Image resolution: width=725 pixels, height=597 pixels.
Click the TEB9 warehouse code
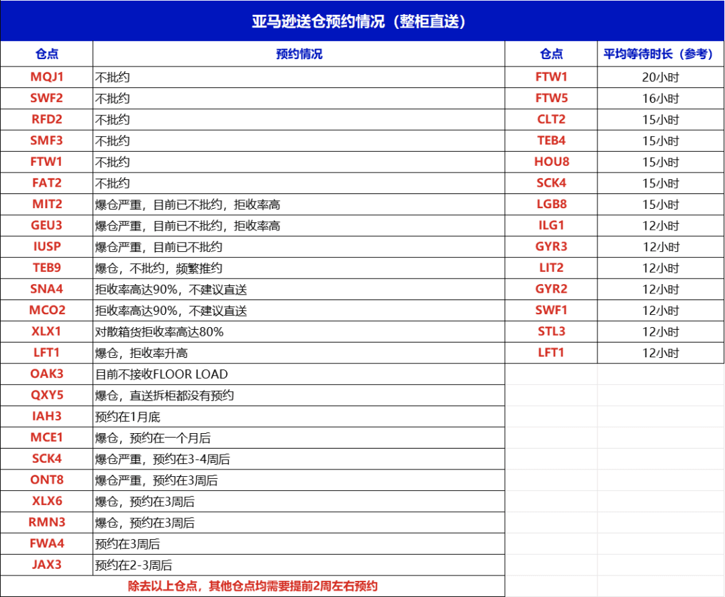(x=46, y=268)
